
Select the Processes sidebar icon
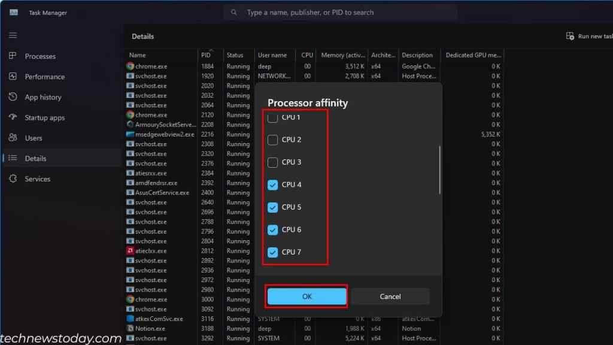pos(11,56)
